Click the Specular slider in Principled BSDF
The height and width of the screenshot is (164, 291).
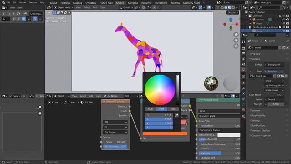[x=219, y=153]
